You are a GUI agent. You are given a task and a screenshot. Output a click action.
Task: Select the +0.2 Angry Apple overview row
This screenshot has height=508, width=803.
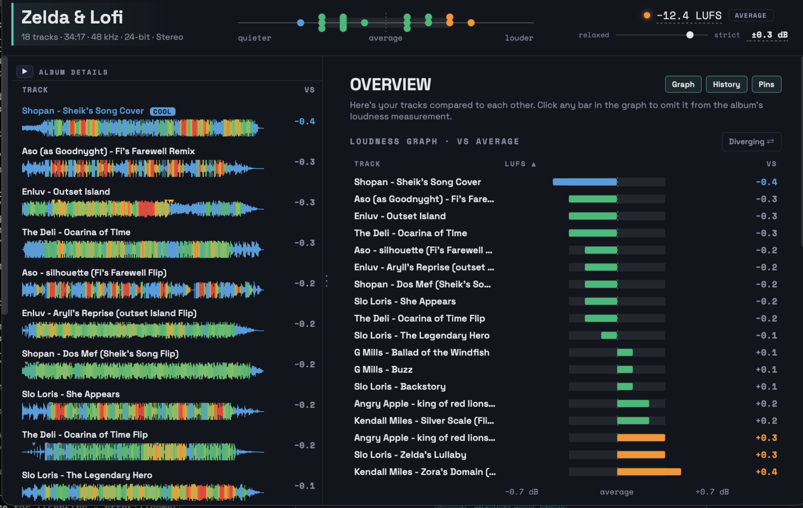[x=566, y=404]
